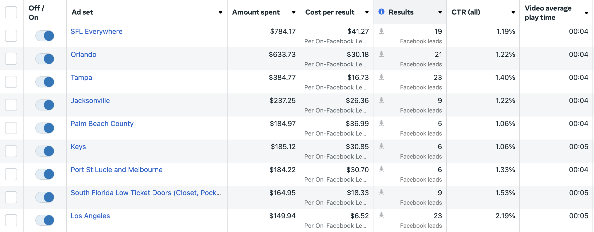The width and height of the screenshot is (594, 232).
Task: Open the Cost per result column dropdown
Action: pyautogui.click(x=367, y=12)
